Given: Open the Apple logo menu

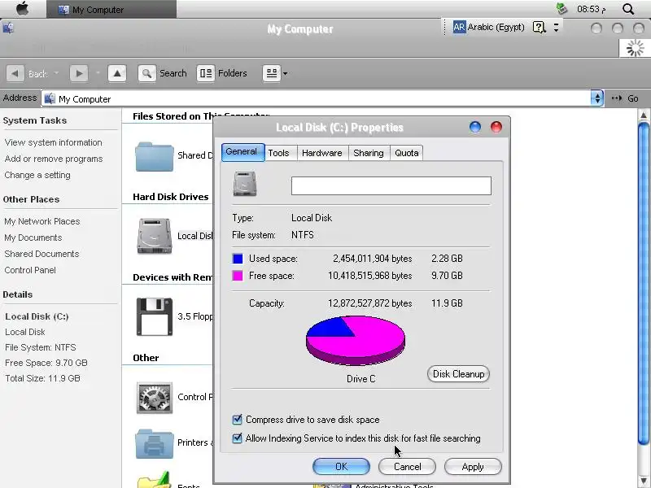Looking at the screenshot, I should pos(23,9).
